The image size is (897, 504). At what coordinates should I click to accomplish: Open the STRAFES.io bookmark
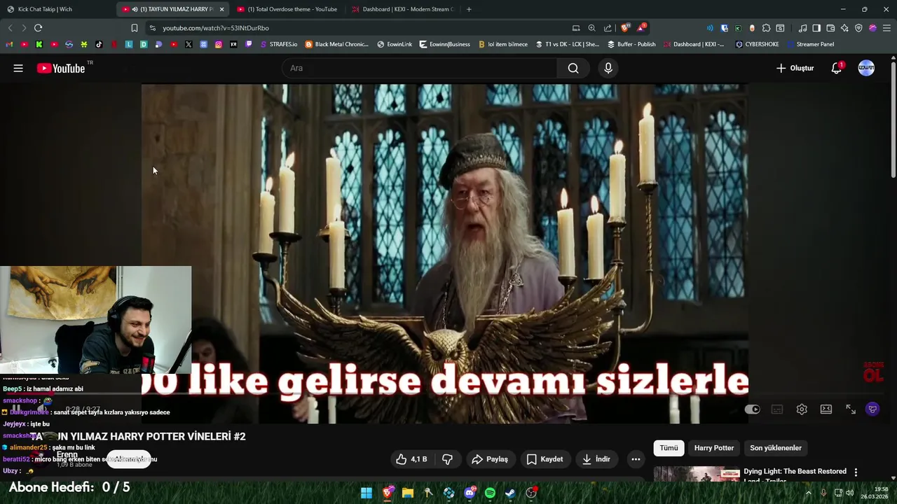point(278,44)
